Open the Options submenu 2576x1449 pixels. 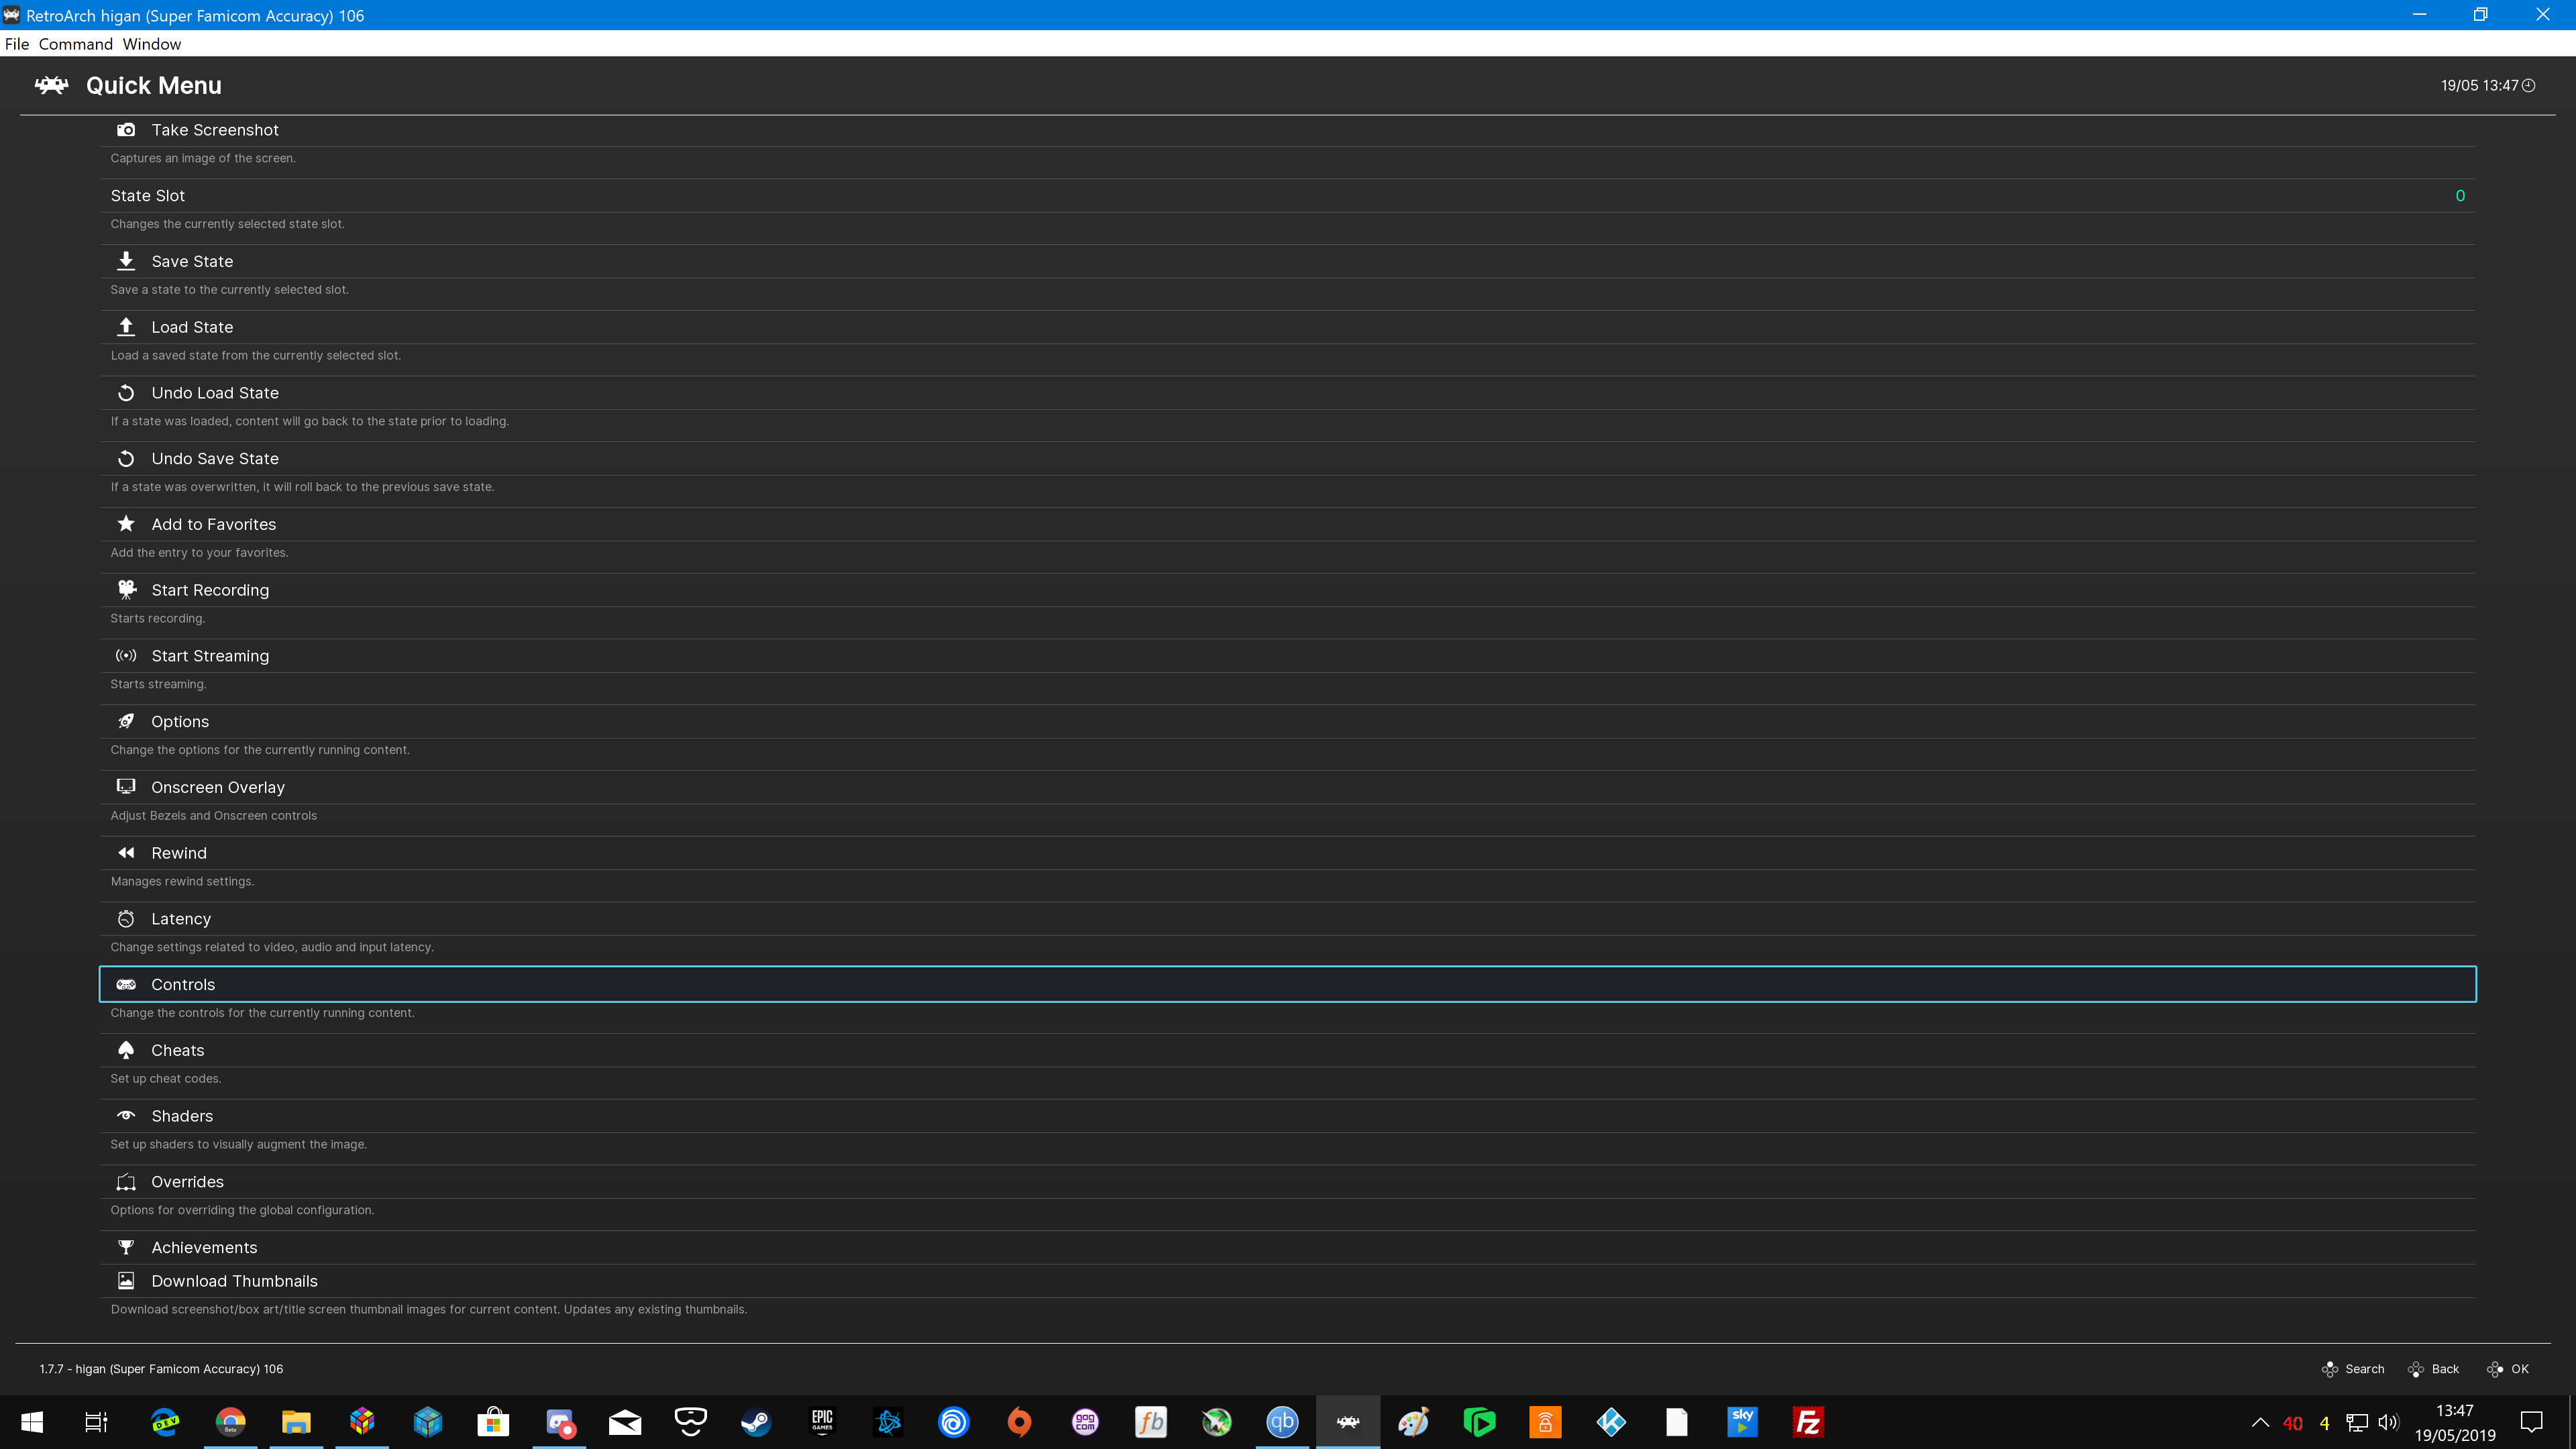pos(1287,722)
